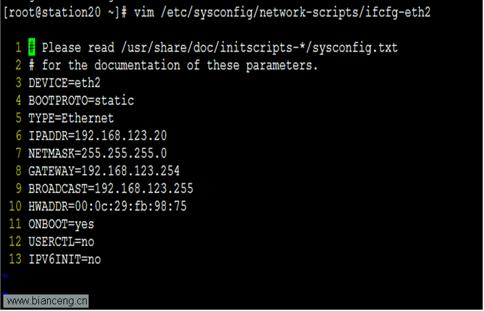Click the blue tilde empty-line marker

[5, 276]
